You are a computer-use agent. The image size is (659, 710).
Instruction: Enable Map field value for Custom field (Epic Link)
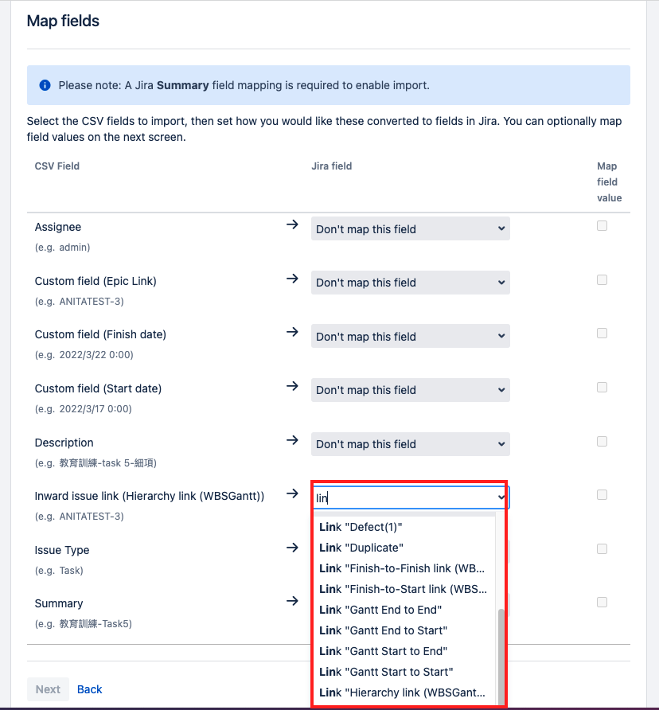[602, 280]
